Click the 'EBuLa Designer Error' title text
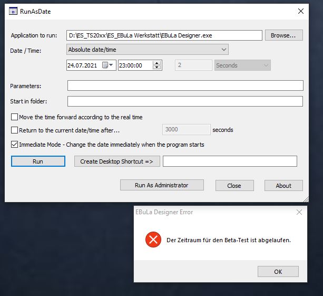The height and width of the screenshot is (296, 323). click(164, 212)
